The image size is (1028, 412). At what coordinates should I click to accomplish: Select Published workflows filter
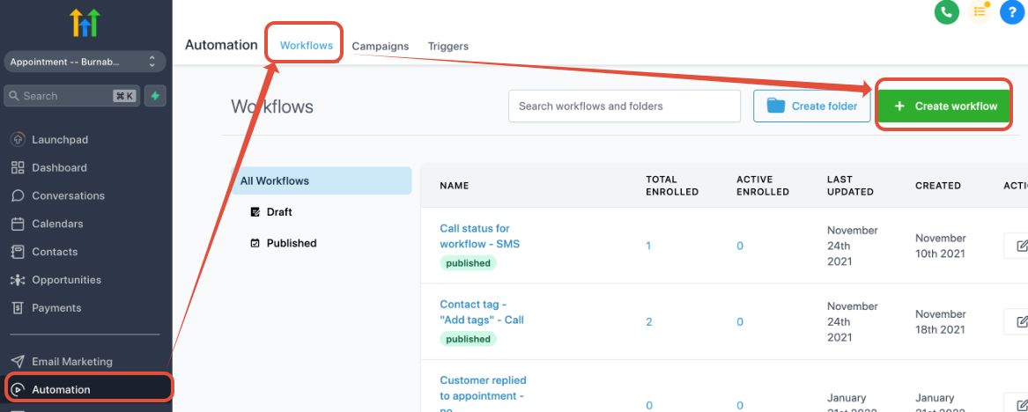click(291, 243)
